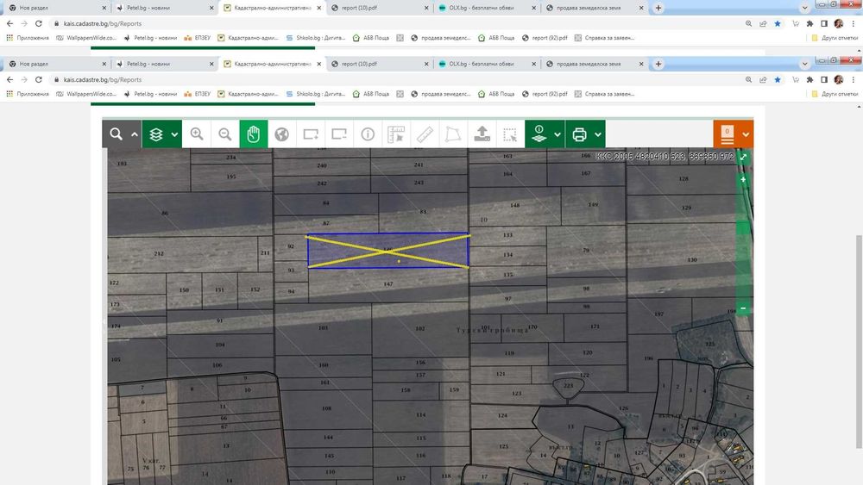Open Приложения apps shortcut in lower bar
This screenshot has height=485, width=863.
[x=28, y=94]
